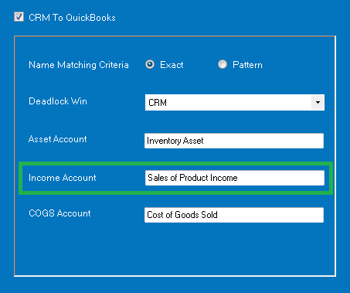Click inside the Asset Account field
Viewport: 350px width, 293px height.
point(234,141)
